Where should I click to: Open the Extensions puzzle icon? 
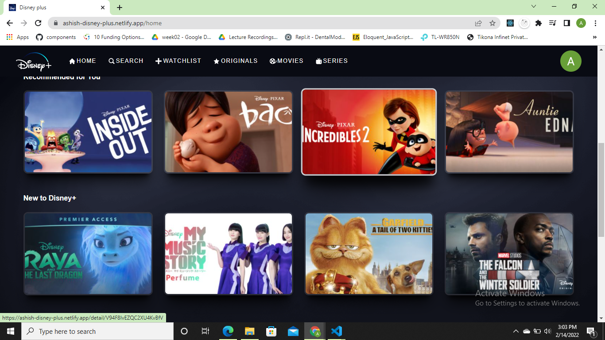point(539,23)
